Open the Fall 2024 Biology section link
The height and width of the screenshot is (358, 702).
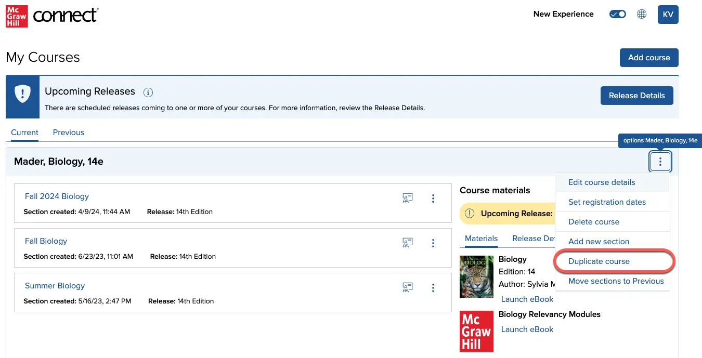click(57, 196)
